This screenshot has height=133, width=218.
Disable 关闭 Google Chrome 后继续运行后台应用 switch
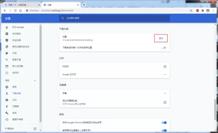[x=164, y=122]
